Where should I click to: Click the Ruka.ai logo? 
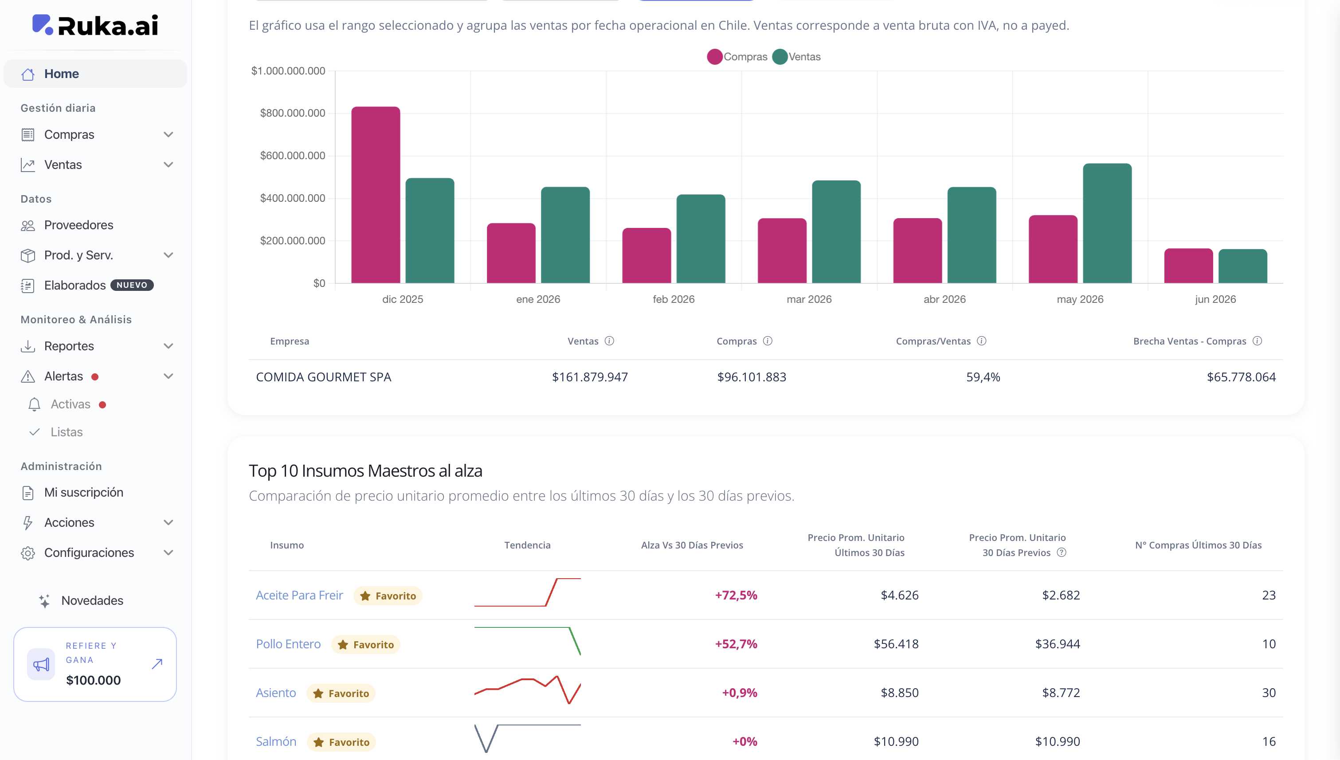point(95,25)
